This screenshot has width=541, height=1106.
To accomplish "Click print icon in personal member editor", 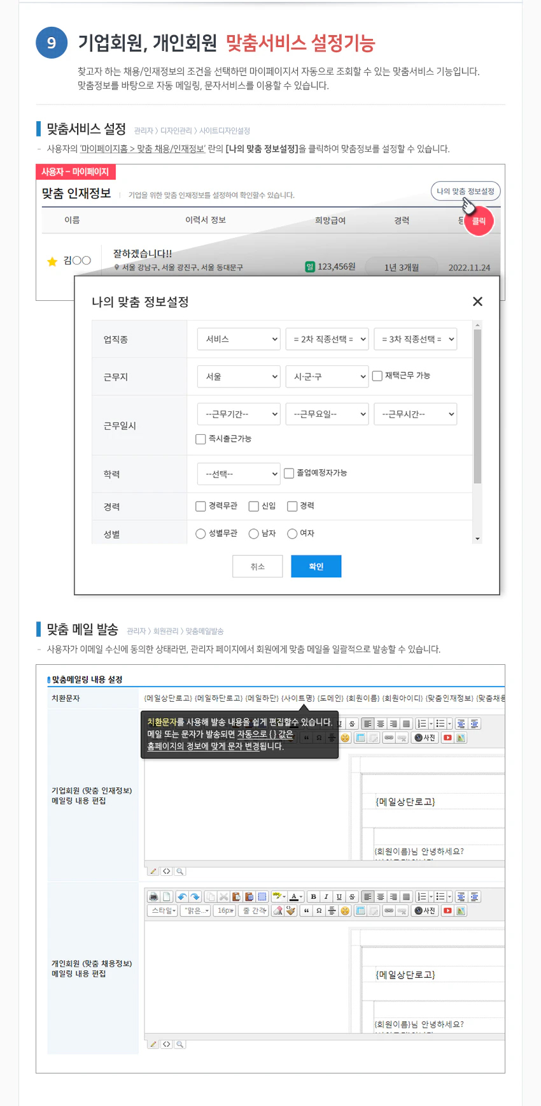I will (x=153, y=896).
